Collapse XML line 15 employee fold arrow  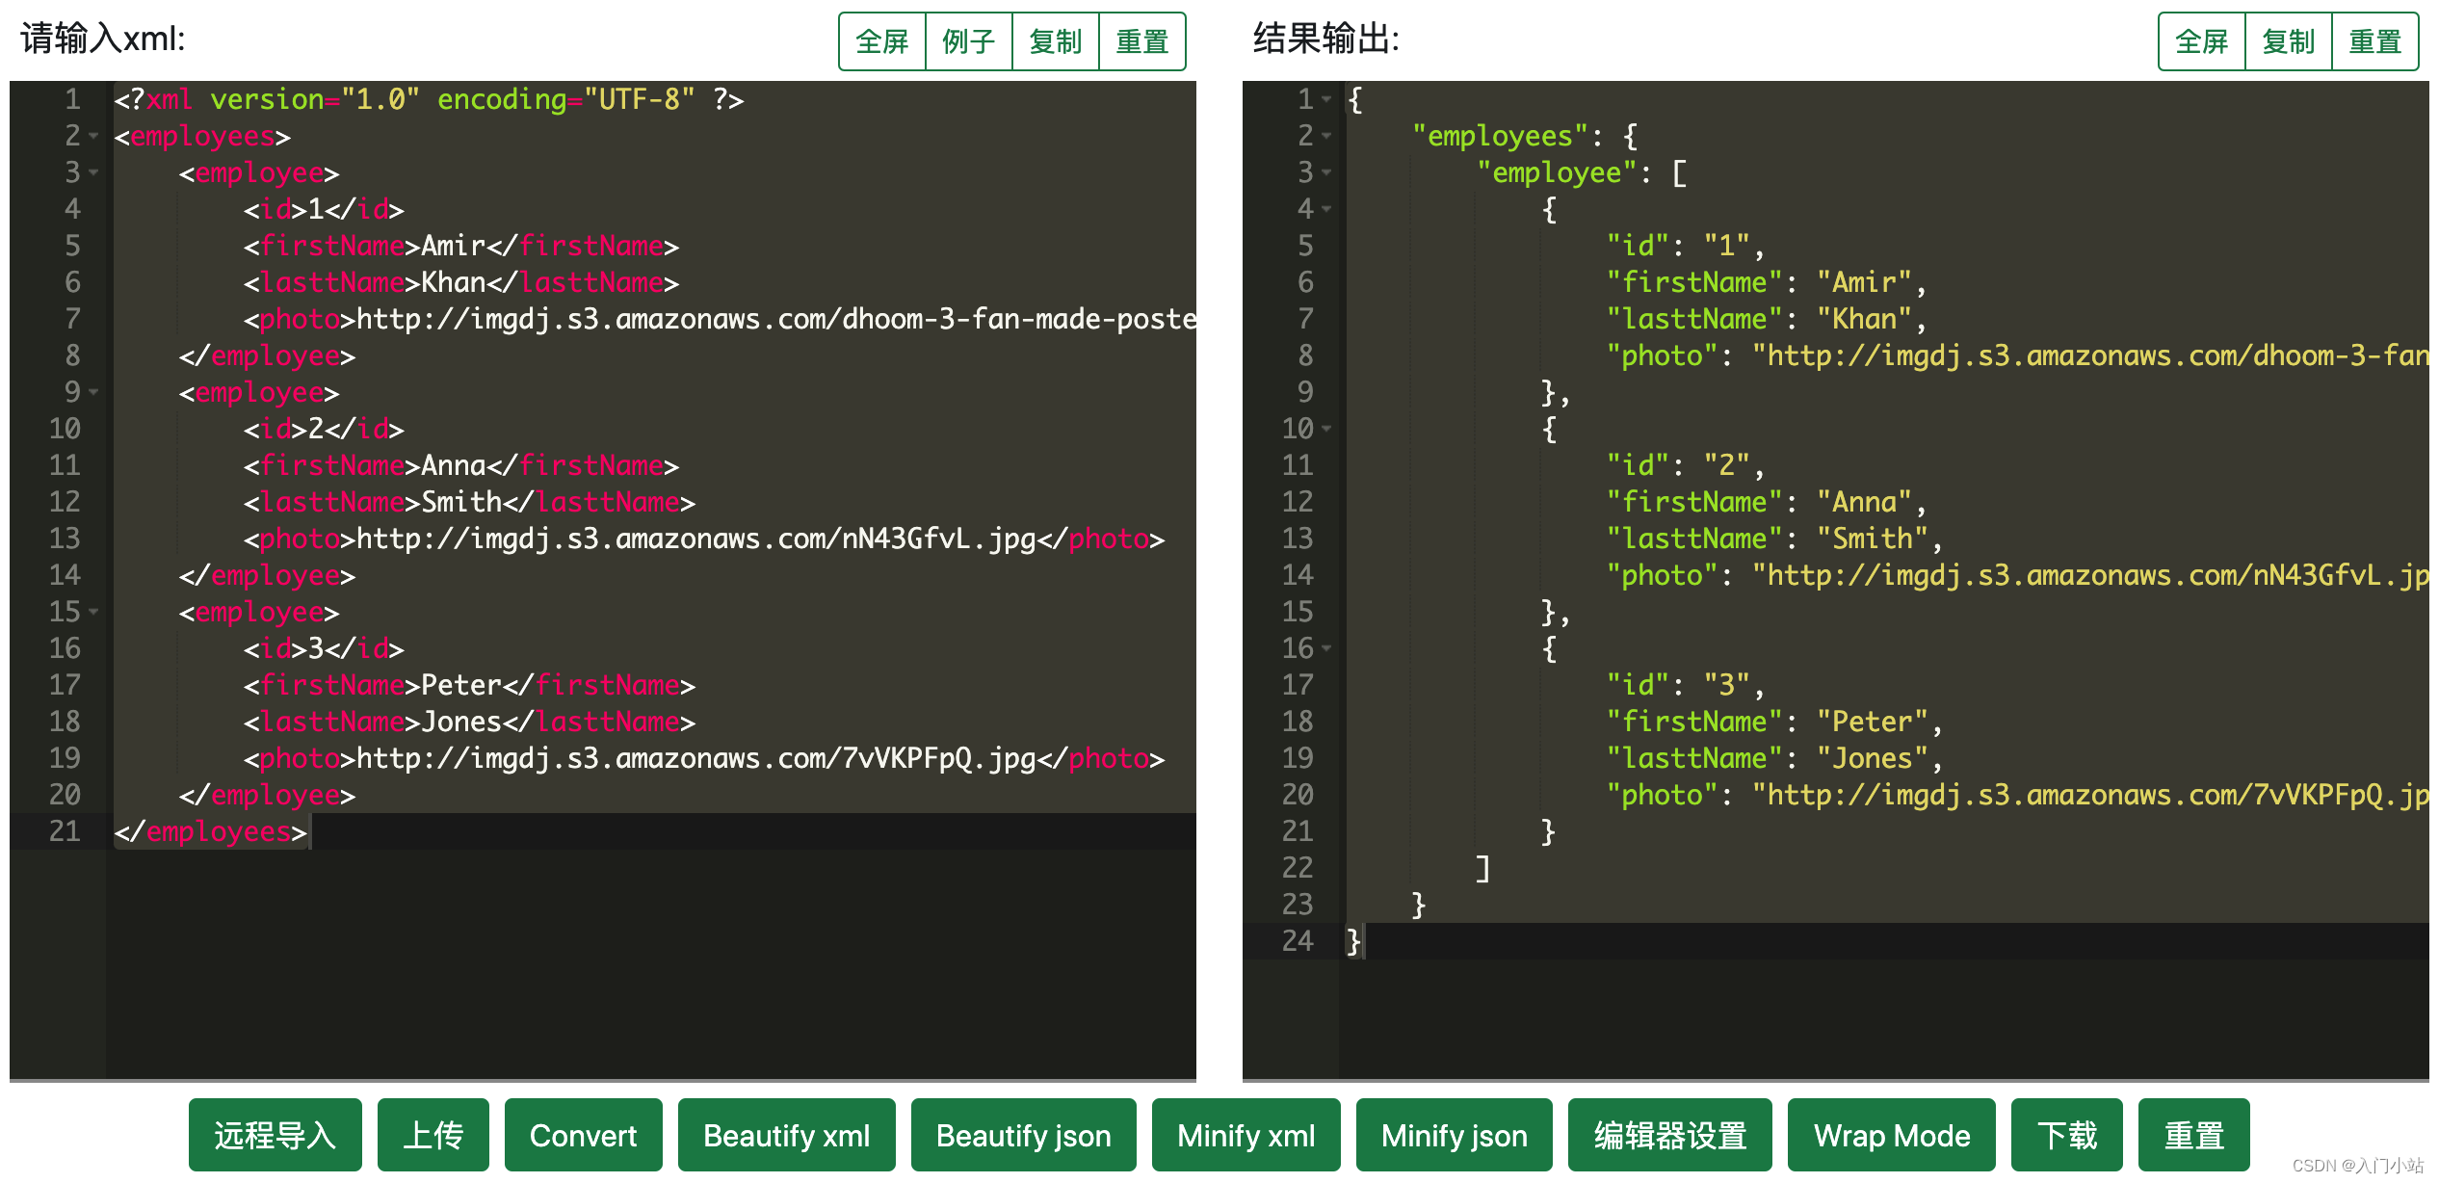[x=94, y=612]
